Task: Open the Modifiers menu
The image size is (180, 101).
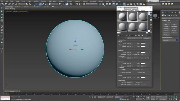Action: pos(36,1)
